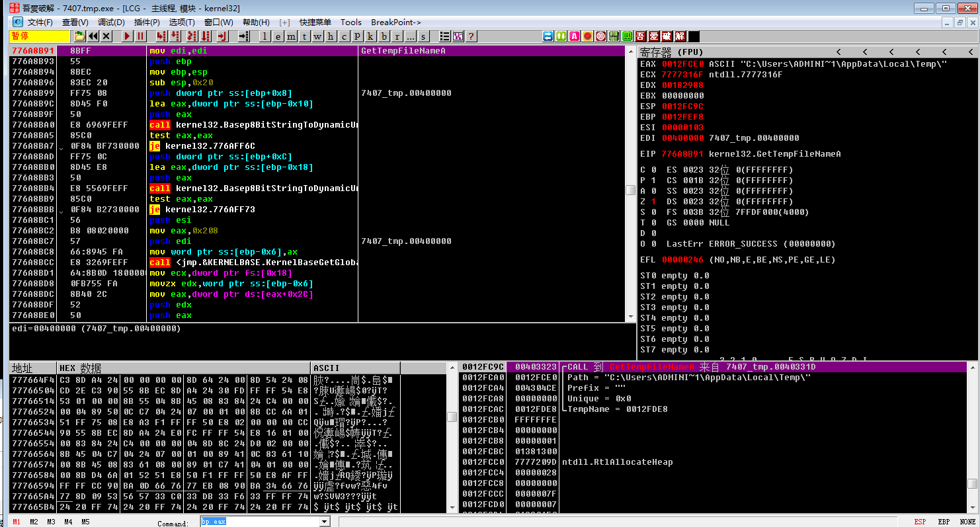Click the Step Into toolbar icon
The image size is (980, 527).
161,36
